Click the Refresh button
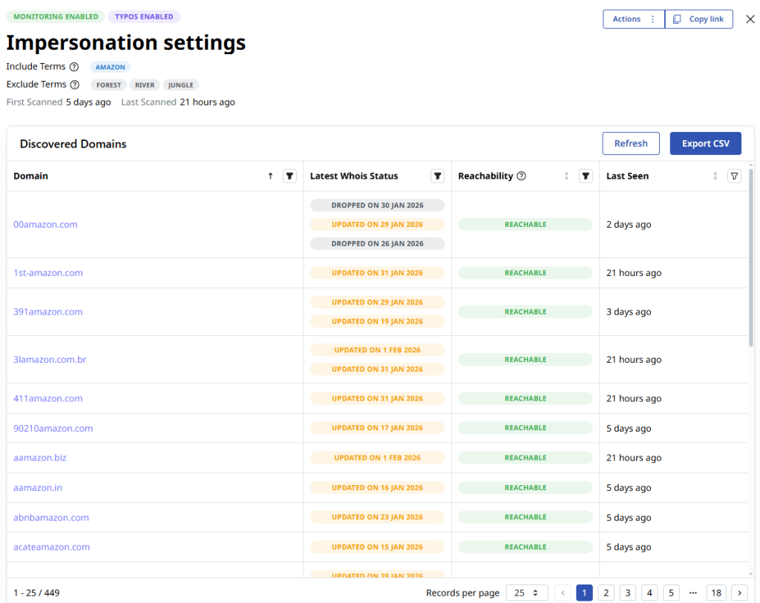Screen dimensions: 760x603 [631, 143]
